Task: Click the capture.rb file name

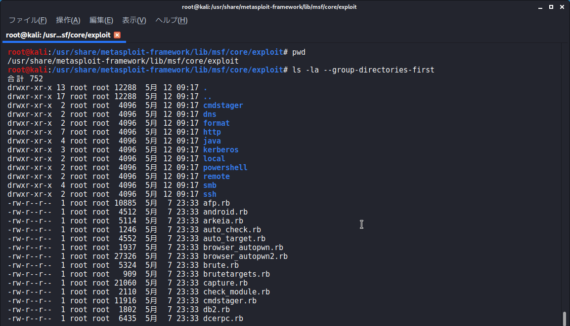Action: (225, 283)
